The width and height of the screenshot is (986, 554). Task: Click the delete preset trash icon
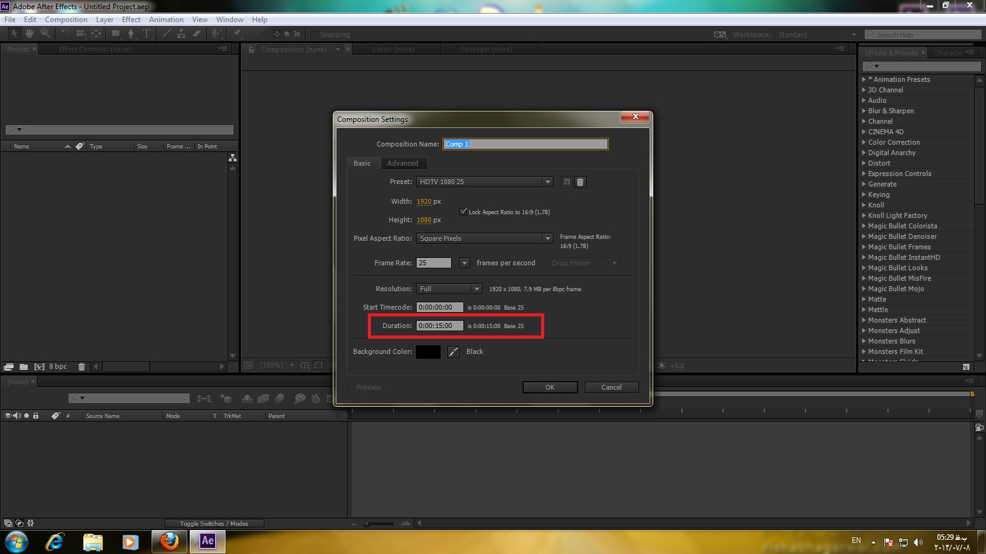pyautogui.click(x=580, y=182)
